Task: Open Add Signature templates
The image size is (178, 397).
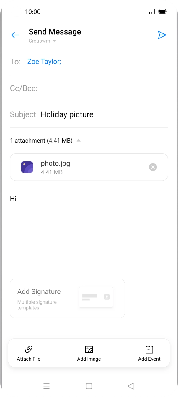Action: point(39,291)
